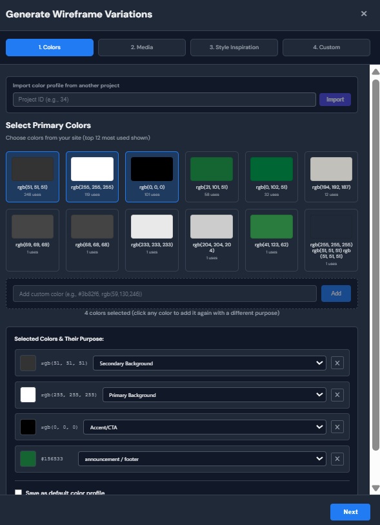
Task: Toggle Save as default color profile checkbox
Action: tap(18, 493)
